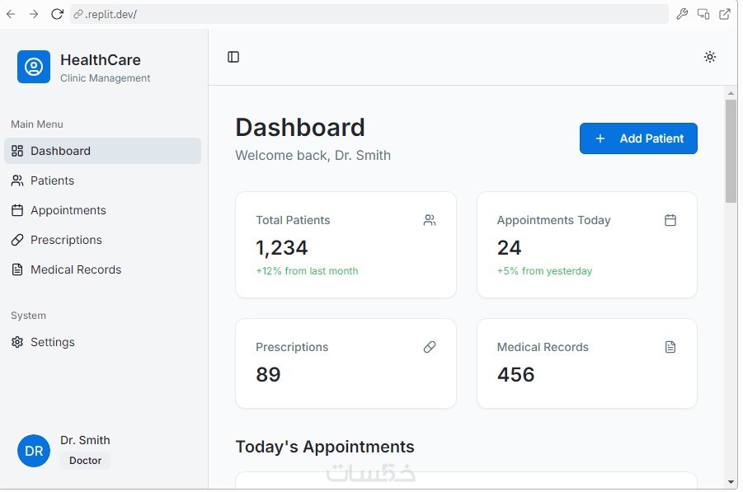The image size is (743, 492).
Task: Select Prescriptions in the sidebar
Action: pyautogui.click(x=66, y=240)
